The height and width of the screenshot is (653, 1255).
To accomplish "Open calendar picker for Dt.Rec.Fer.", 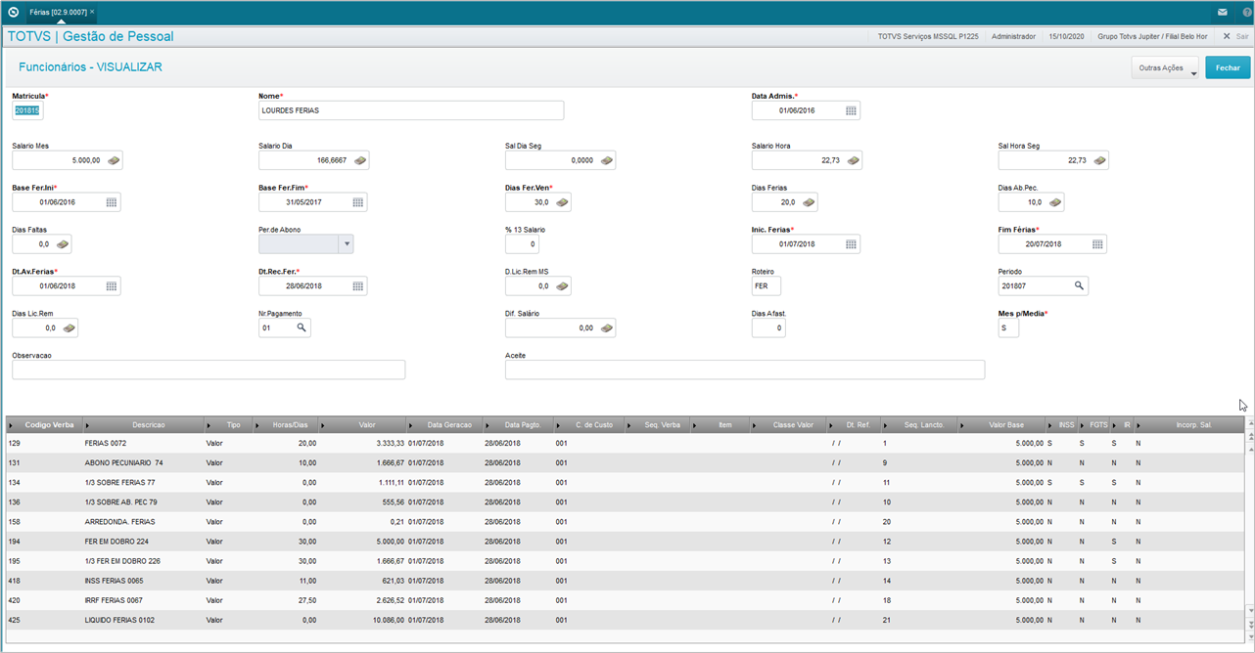I will 358,286.
